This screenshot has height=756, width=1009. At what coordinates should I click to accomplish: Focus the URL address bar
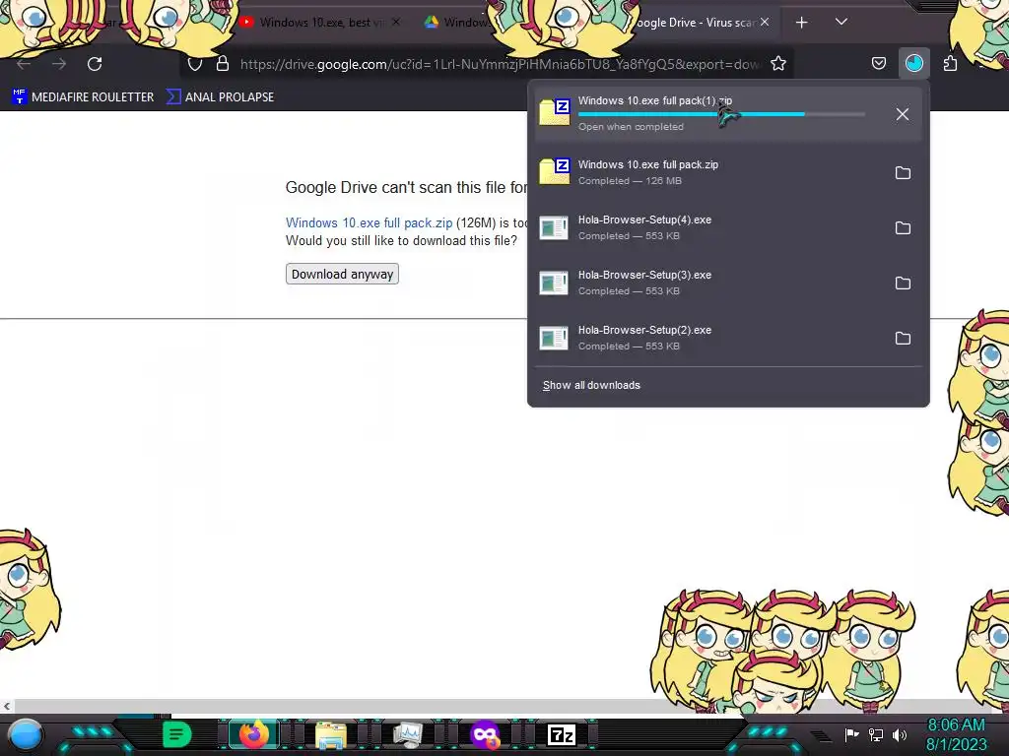pyautogui.click(x=499, y=64)
